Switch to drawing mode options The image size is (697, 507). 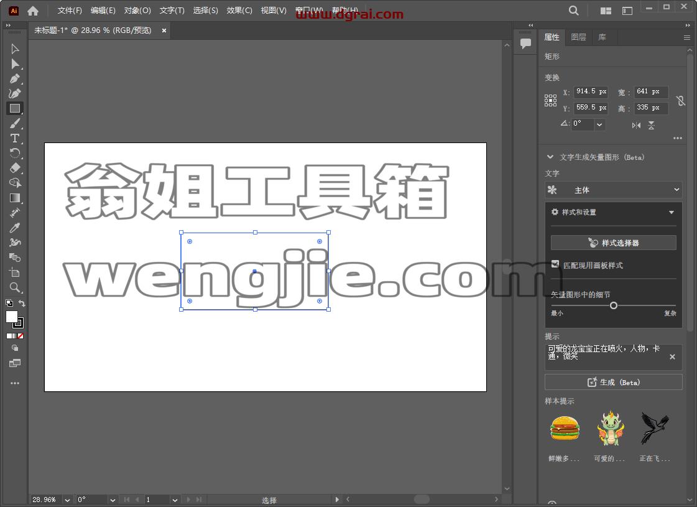tap(15, 348)
